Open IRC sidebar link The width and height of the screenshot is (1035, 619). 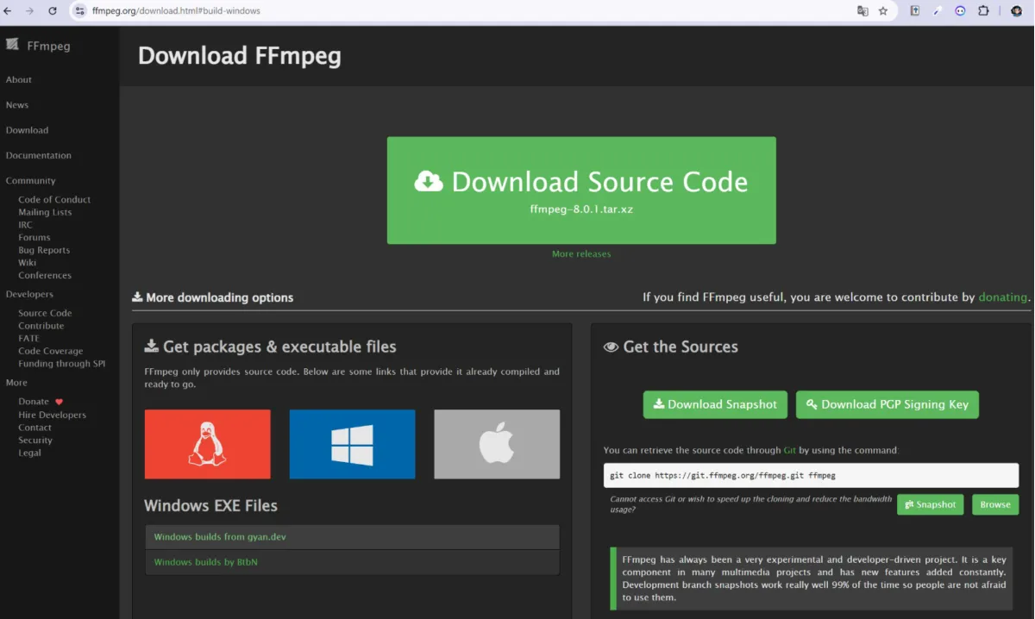pyautogui.click(x=25, y=225)
